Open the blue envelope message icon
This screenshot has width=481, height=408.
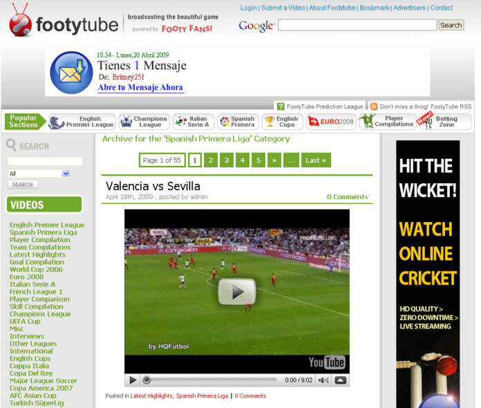(71, 73)
